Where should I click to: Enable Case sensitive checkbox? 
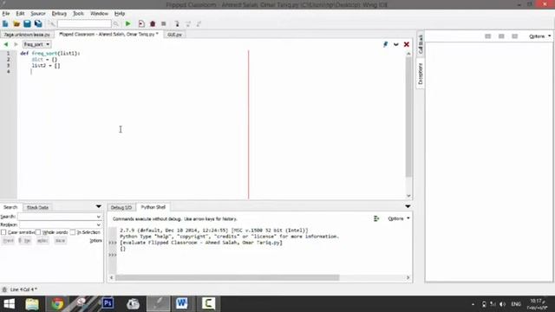(x=3, y=232)
